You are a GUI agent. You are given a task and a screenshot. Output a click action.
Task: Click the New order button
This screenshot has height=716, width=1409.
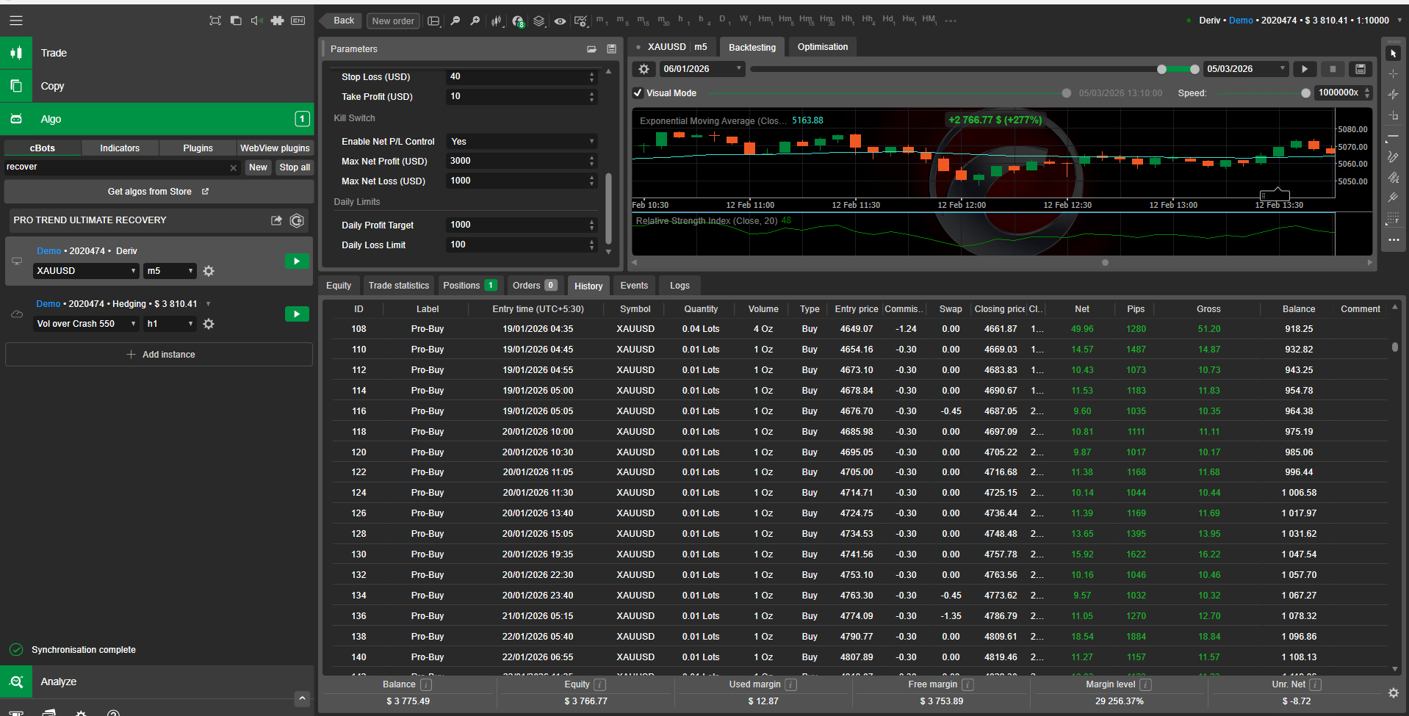click(x=393, y=21)
